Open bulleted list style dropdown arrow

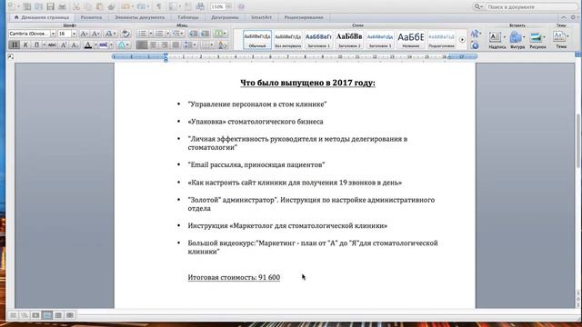[x=150, y=34]
